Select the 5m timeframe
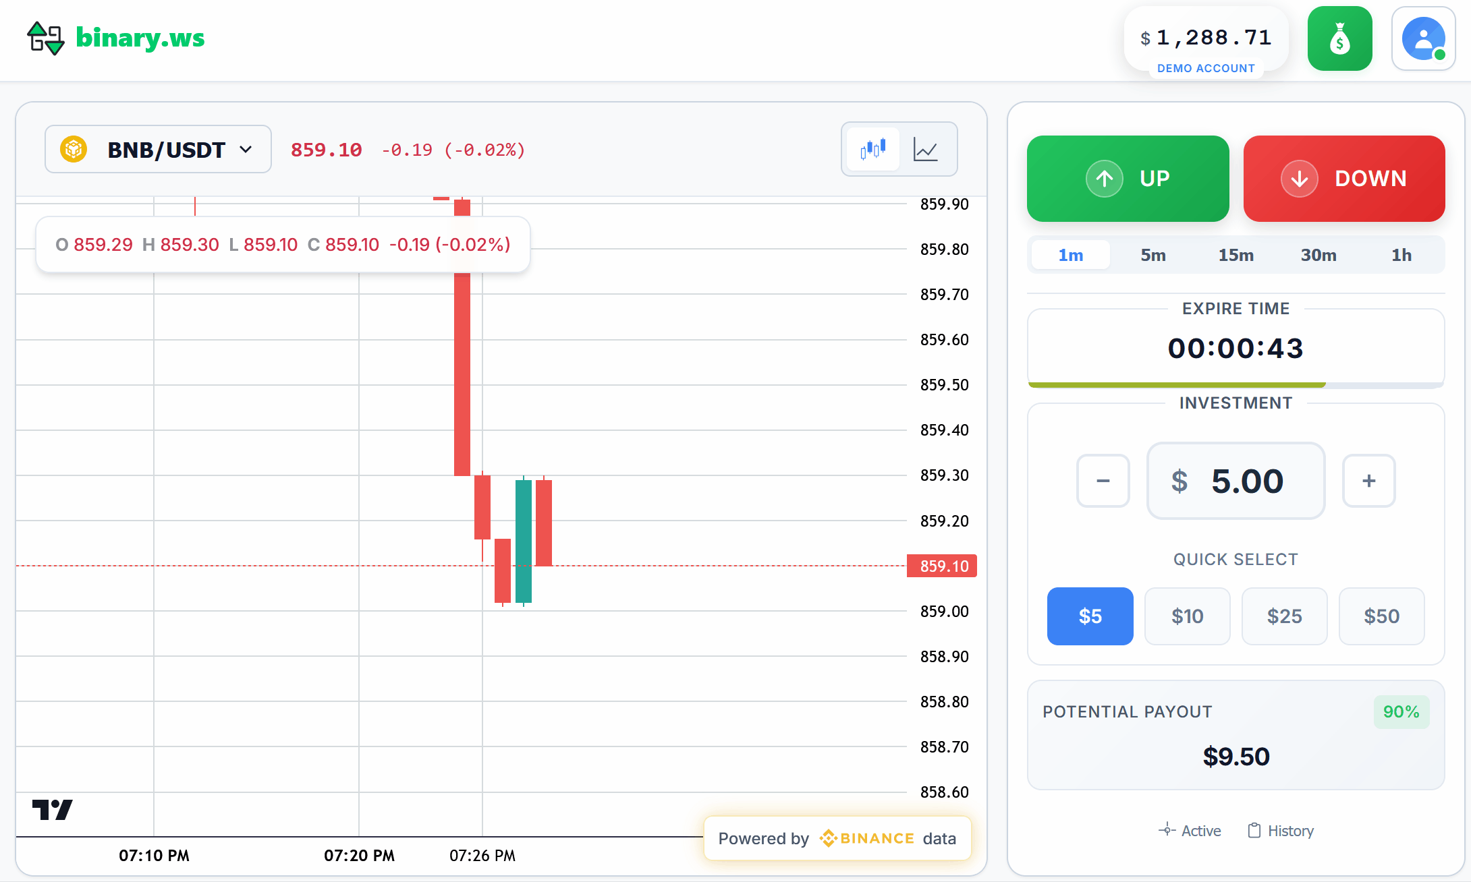Screen dimensions: 1471x882 [x=1153, y=255]
